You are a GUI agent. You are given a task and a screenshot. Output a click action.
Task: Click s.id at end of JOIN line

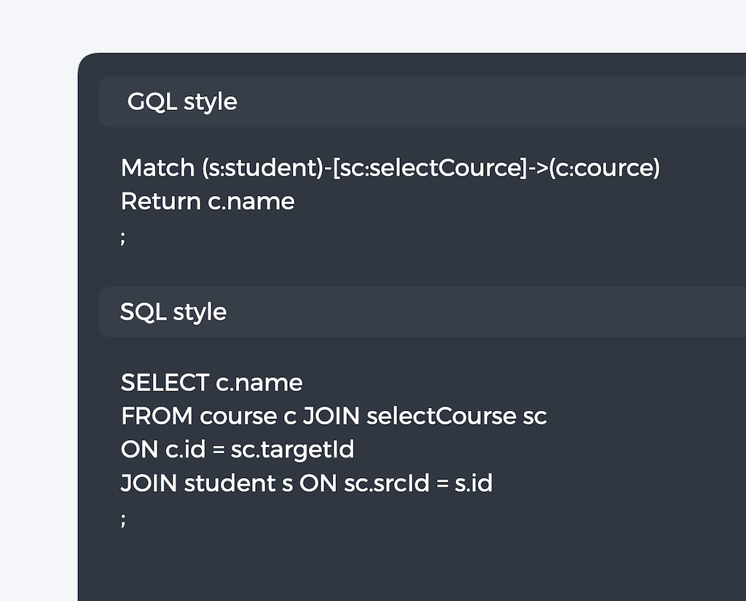click(x=474, y=483)
